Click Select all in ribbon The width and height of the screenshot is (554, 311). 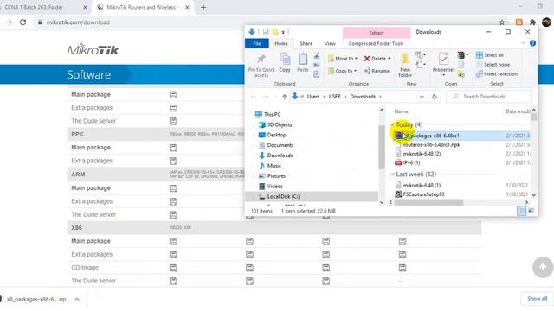pyautogui.click(x=490, y=55)
